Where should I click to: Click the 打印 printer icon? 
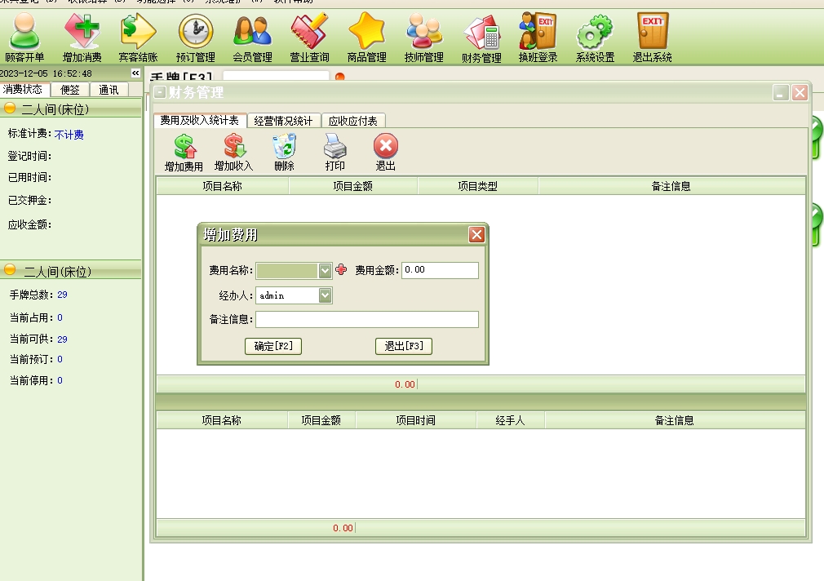click(x=335, y=151)
